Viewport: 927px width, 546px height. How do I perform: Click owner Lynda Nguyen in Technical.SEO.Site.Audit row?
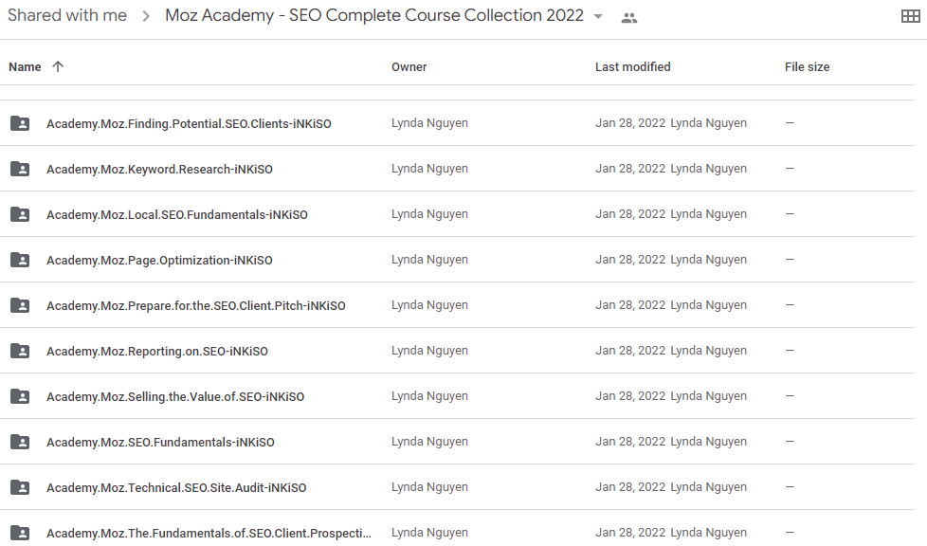coord(429,487)
